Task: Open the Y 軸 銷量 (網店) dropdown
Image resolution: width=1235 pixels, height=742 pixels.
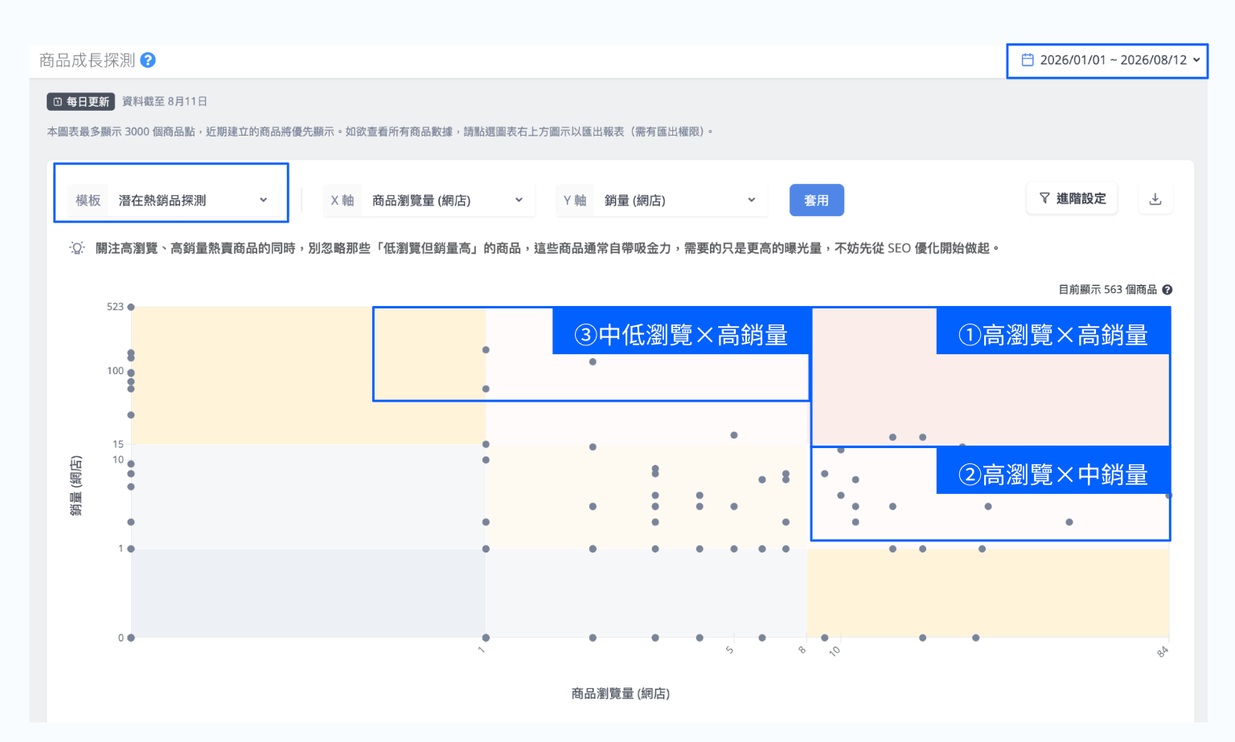Action: point(662,200)
